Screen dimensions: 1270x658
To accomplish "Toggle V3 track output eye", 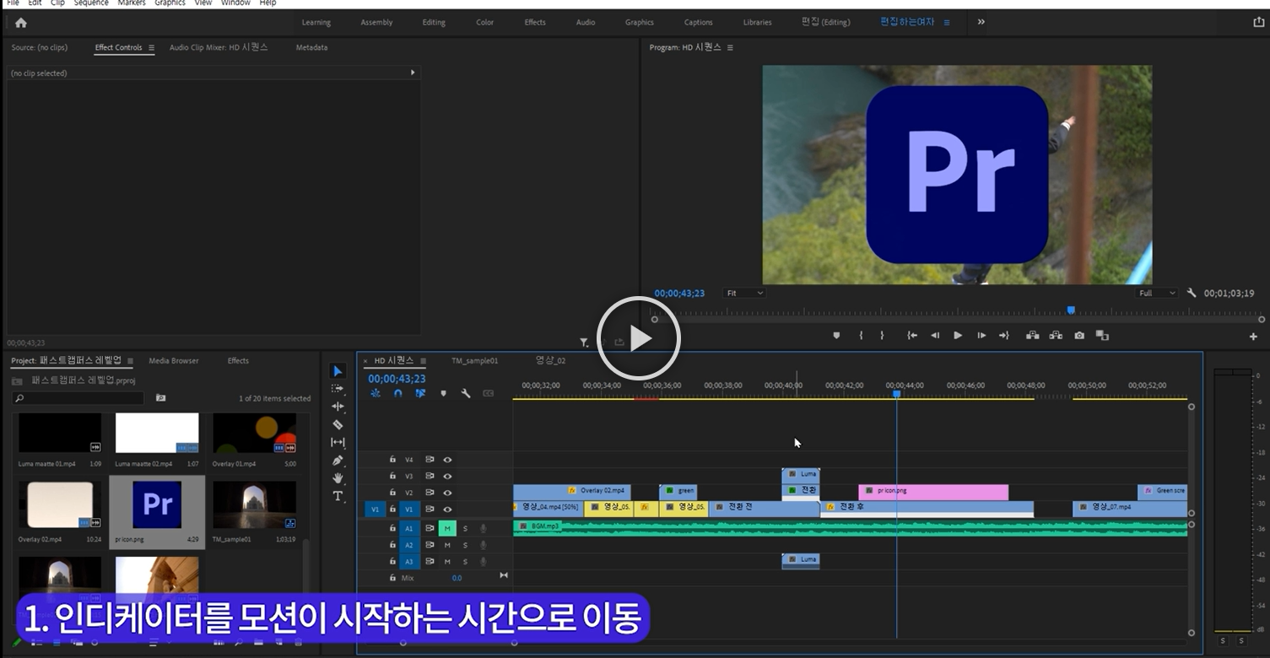I will pyautogui.click(x=447, y=477).
